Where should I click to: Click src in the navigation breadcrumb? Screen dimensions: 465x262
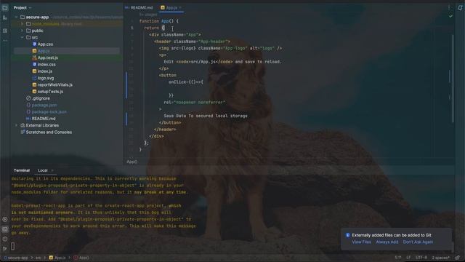pos(39,258)
